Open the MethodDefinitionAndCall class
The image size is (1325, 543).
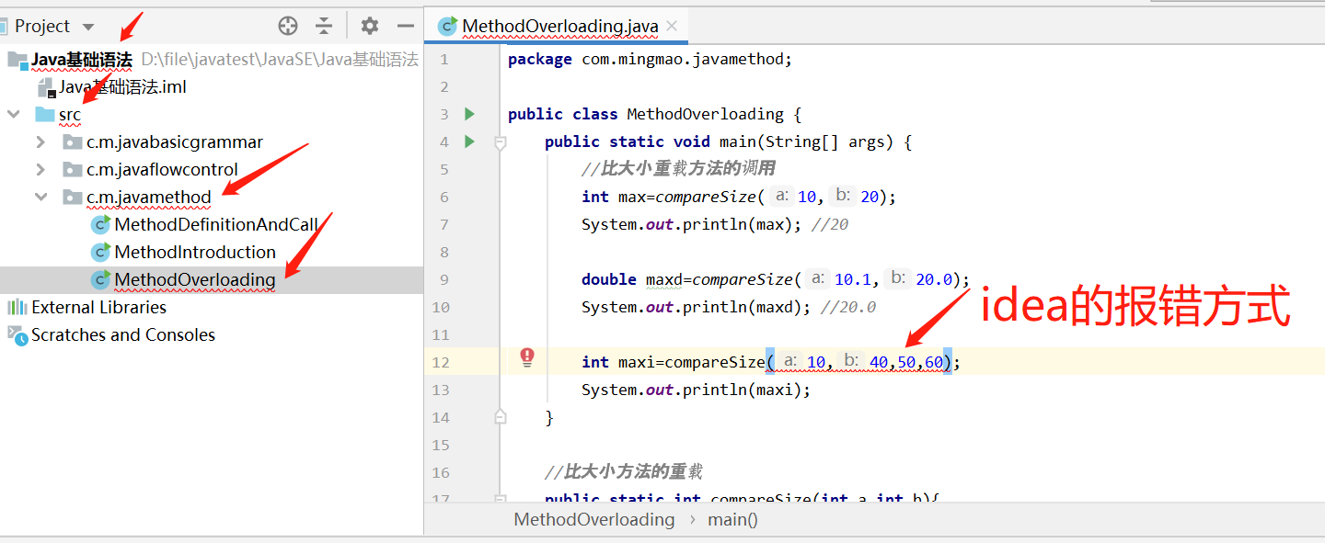(x=216, y=225)
